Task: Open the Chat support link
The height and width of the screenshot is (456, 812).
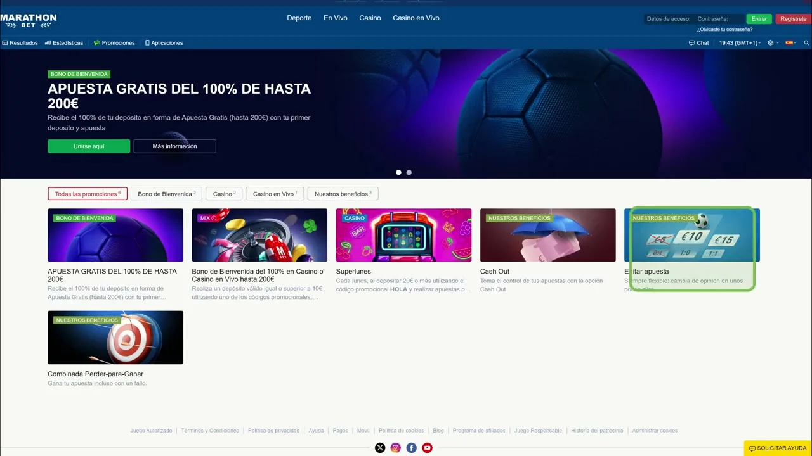Action: (699, 43)
